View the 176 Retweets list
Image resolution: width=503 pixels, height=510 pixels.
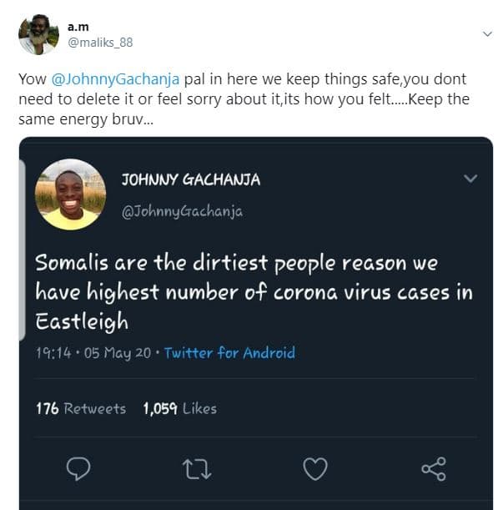[81, 408]
